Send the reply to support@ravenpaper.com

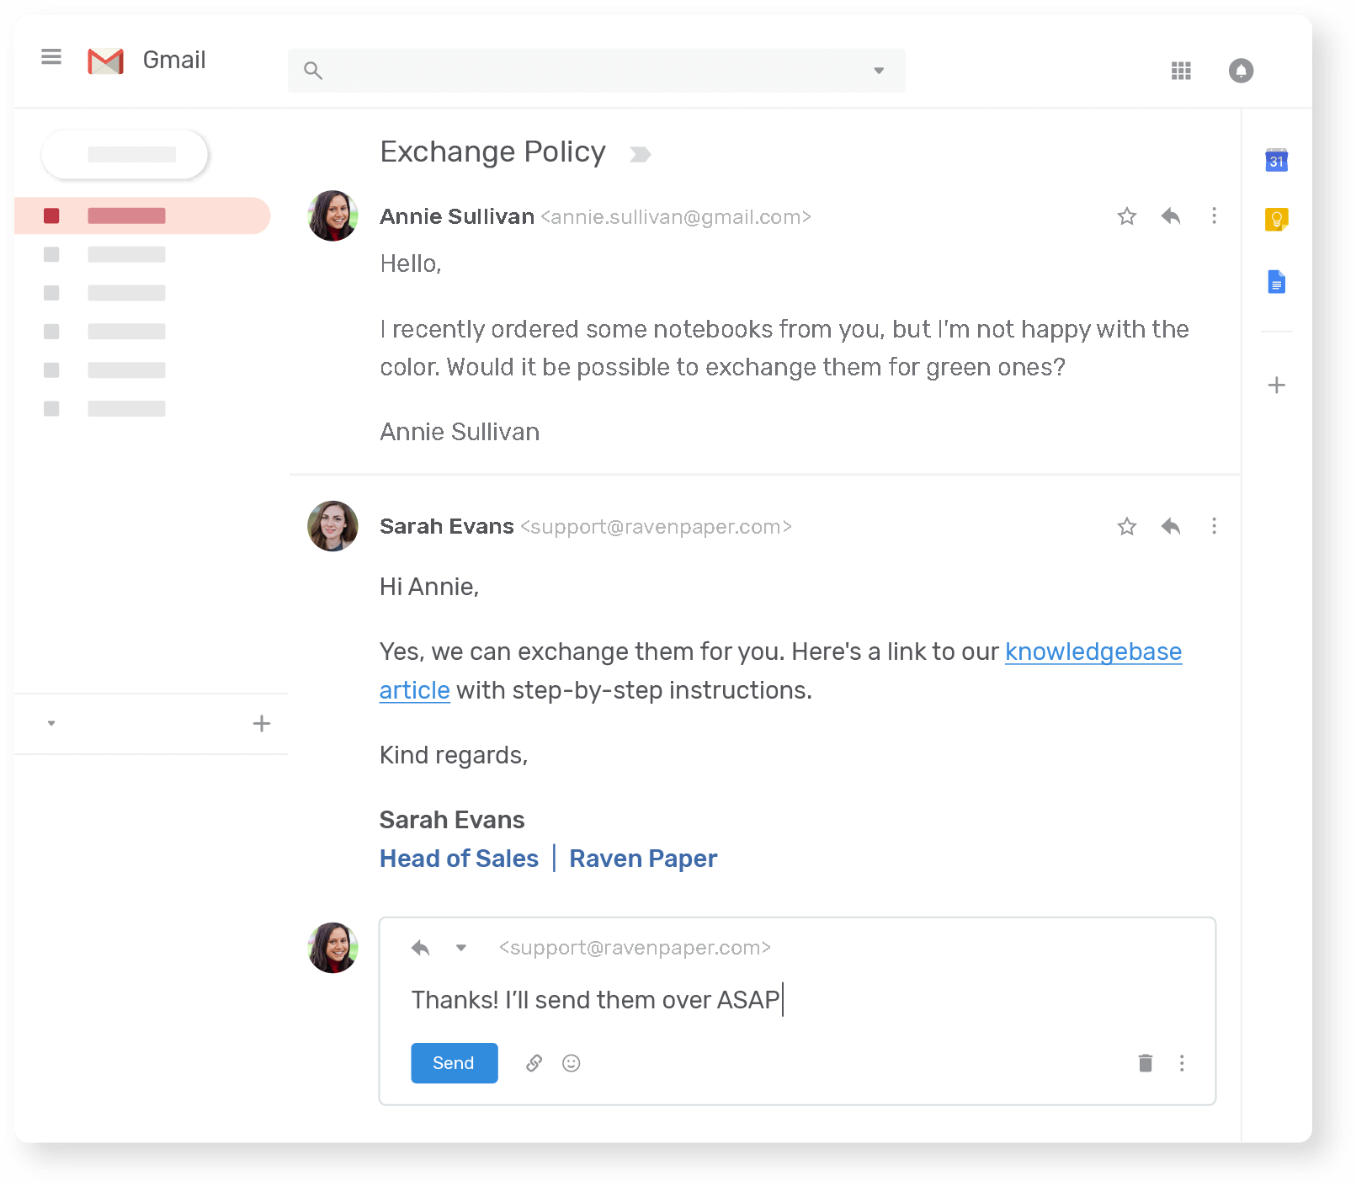click(454, 1063)
